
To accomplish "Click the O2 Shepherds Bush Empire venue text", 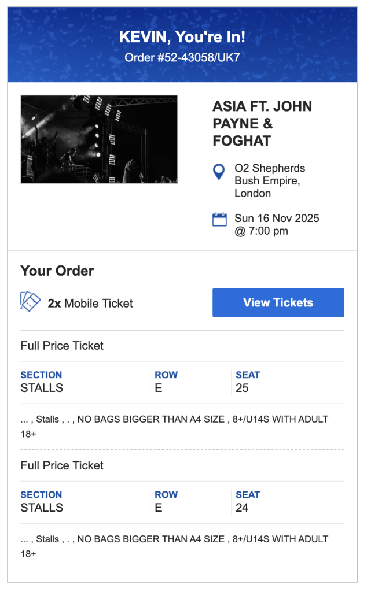I will pos(270,180).
